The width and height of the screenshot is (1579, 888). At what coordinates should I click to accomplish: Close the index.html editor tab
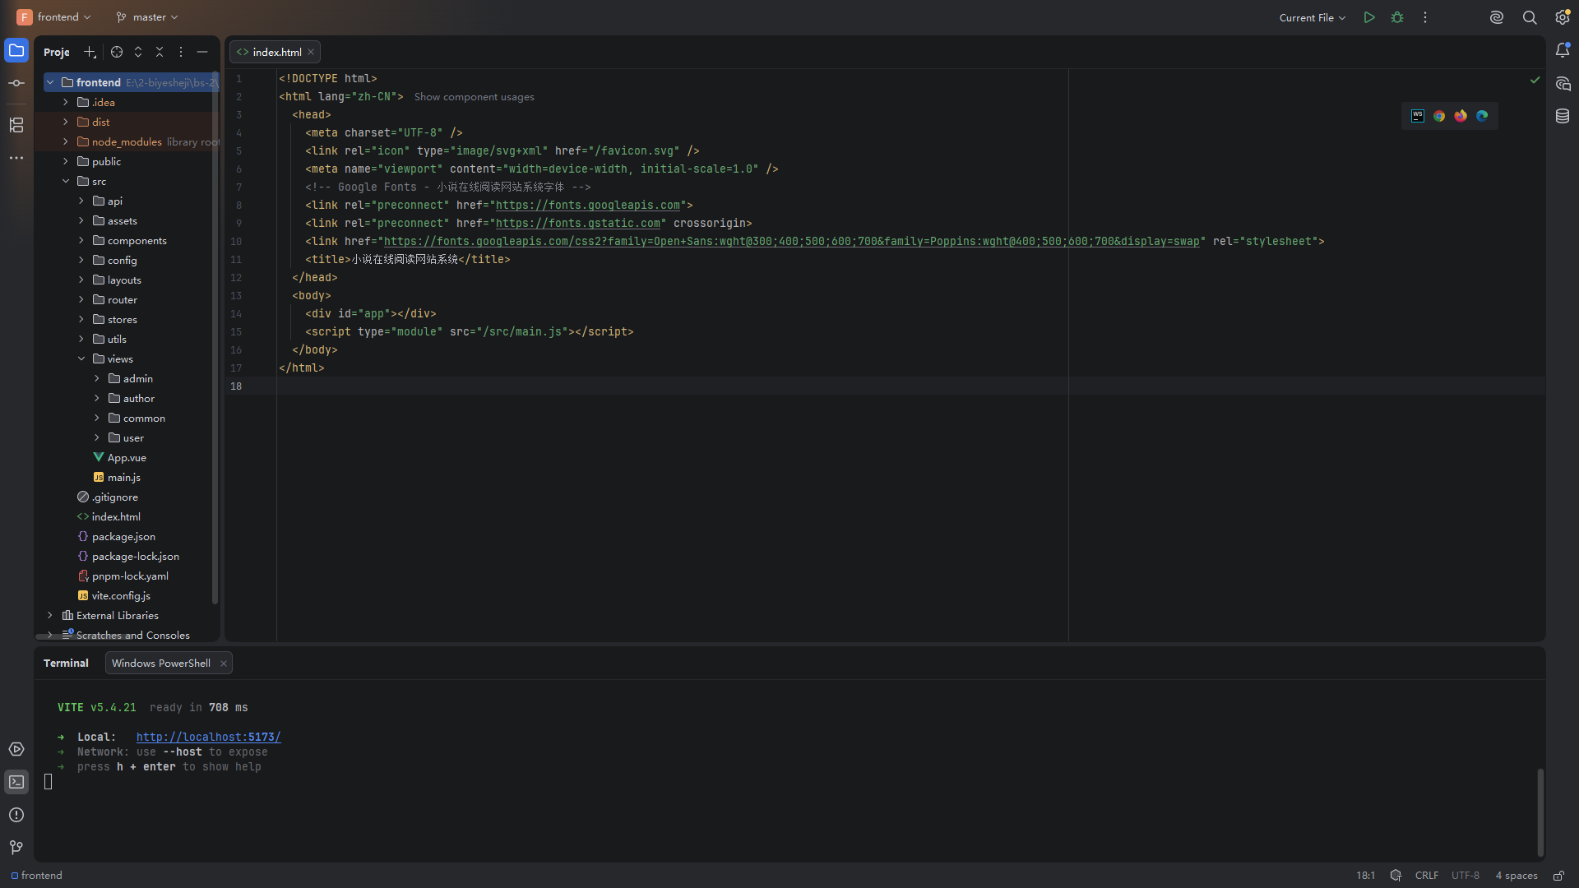click(311, 52)
